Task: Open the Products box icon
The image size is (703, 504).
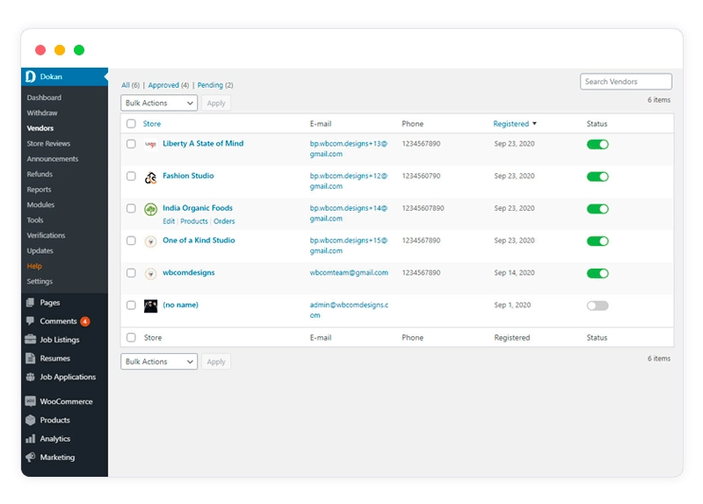Action: [x=30, y=420]
